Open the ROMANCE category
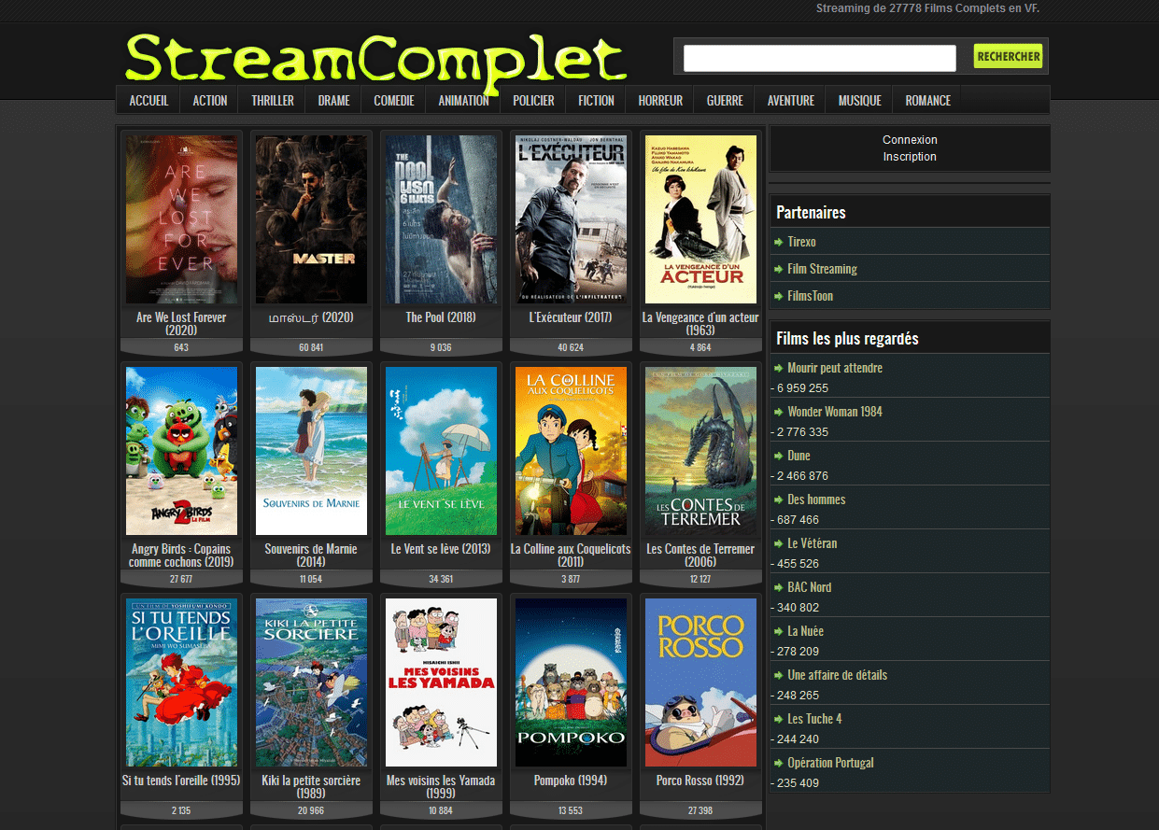 (x=927, y=100)
